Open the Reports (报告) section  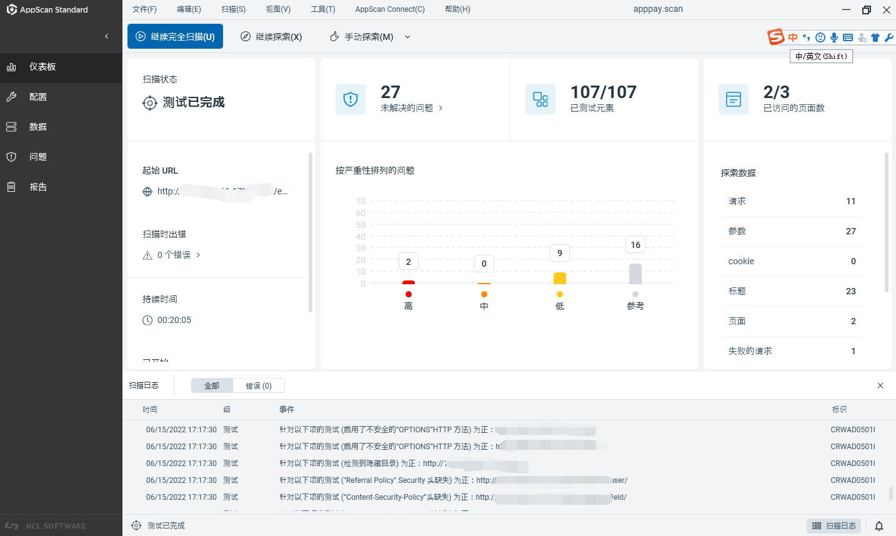pos(37,187)
